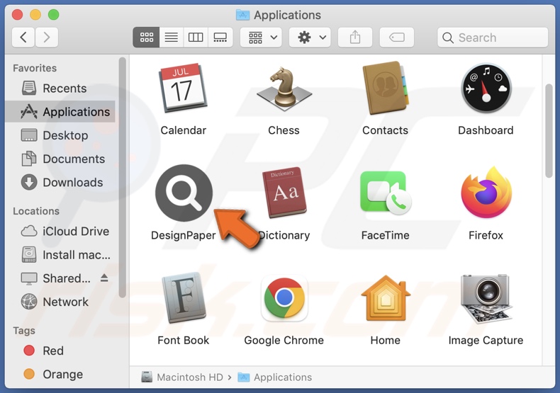This screenshot has height=393, width=560.
Task: Open the gear Action menu
Action: 310,37
